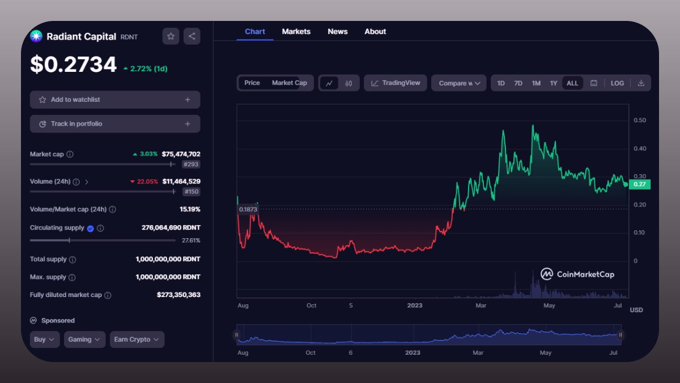Expand the Gaming dropdown
Viewport: 680px width, 383px height.
coord(84,339)
